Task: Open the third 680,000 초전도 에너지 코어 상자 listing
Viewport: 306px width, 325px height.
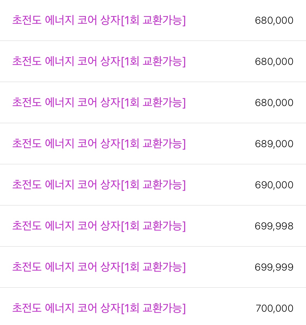Action: 99,102
